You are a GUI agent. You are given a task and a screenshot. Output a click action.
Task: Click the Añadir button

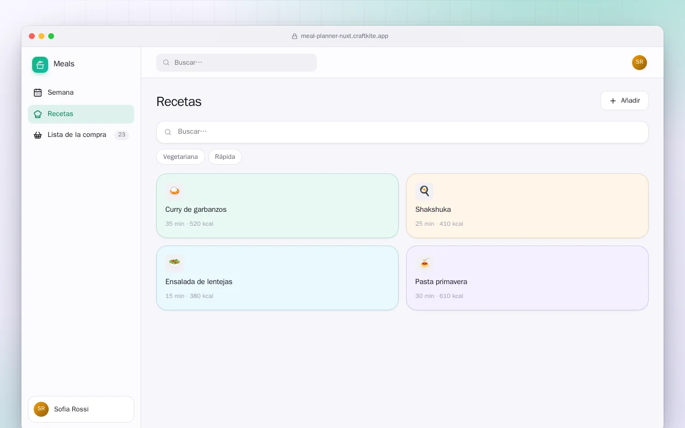624,101
